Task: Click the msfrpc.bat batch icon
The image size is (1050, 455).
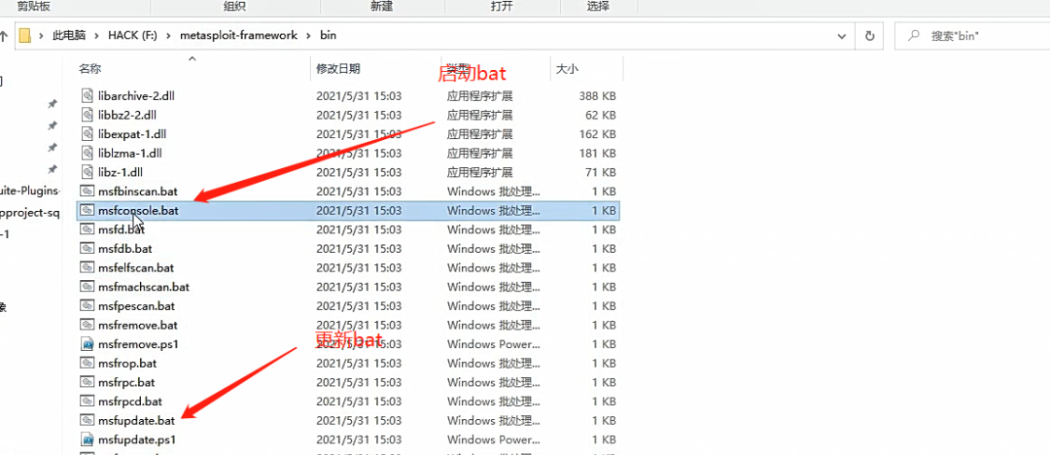Action: tap(87, 382)
